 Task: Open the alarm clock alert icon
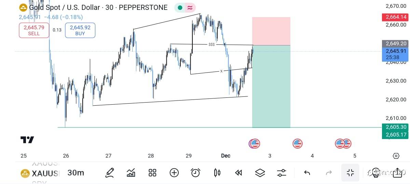tap(195, 173)
